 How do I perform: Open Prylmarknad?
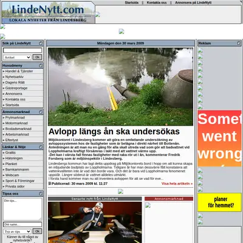click(x=15, y=117)
